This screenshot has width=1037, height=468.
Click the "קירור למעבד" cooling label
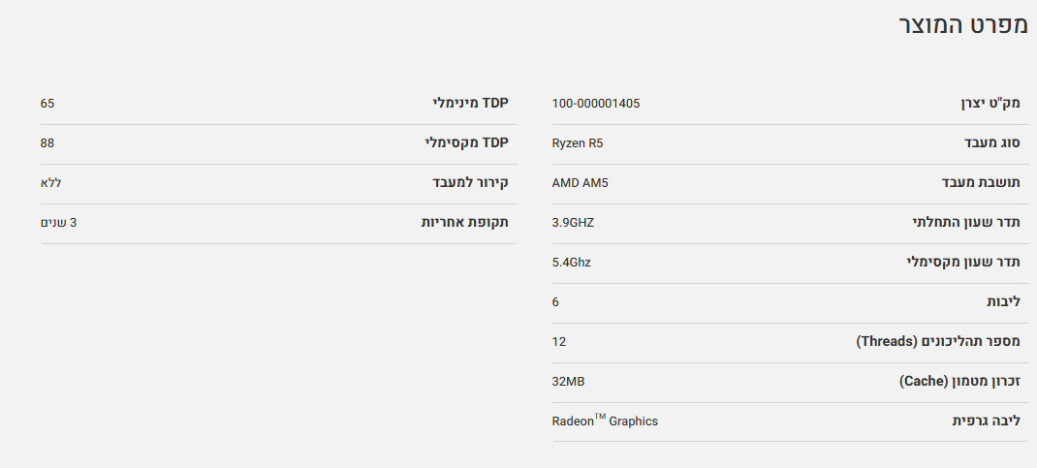pyautogui.click(x=470, y=183)
